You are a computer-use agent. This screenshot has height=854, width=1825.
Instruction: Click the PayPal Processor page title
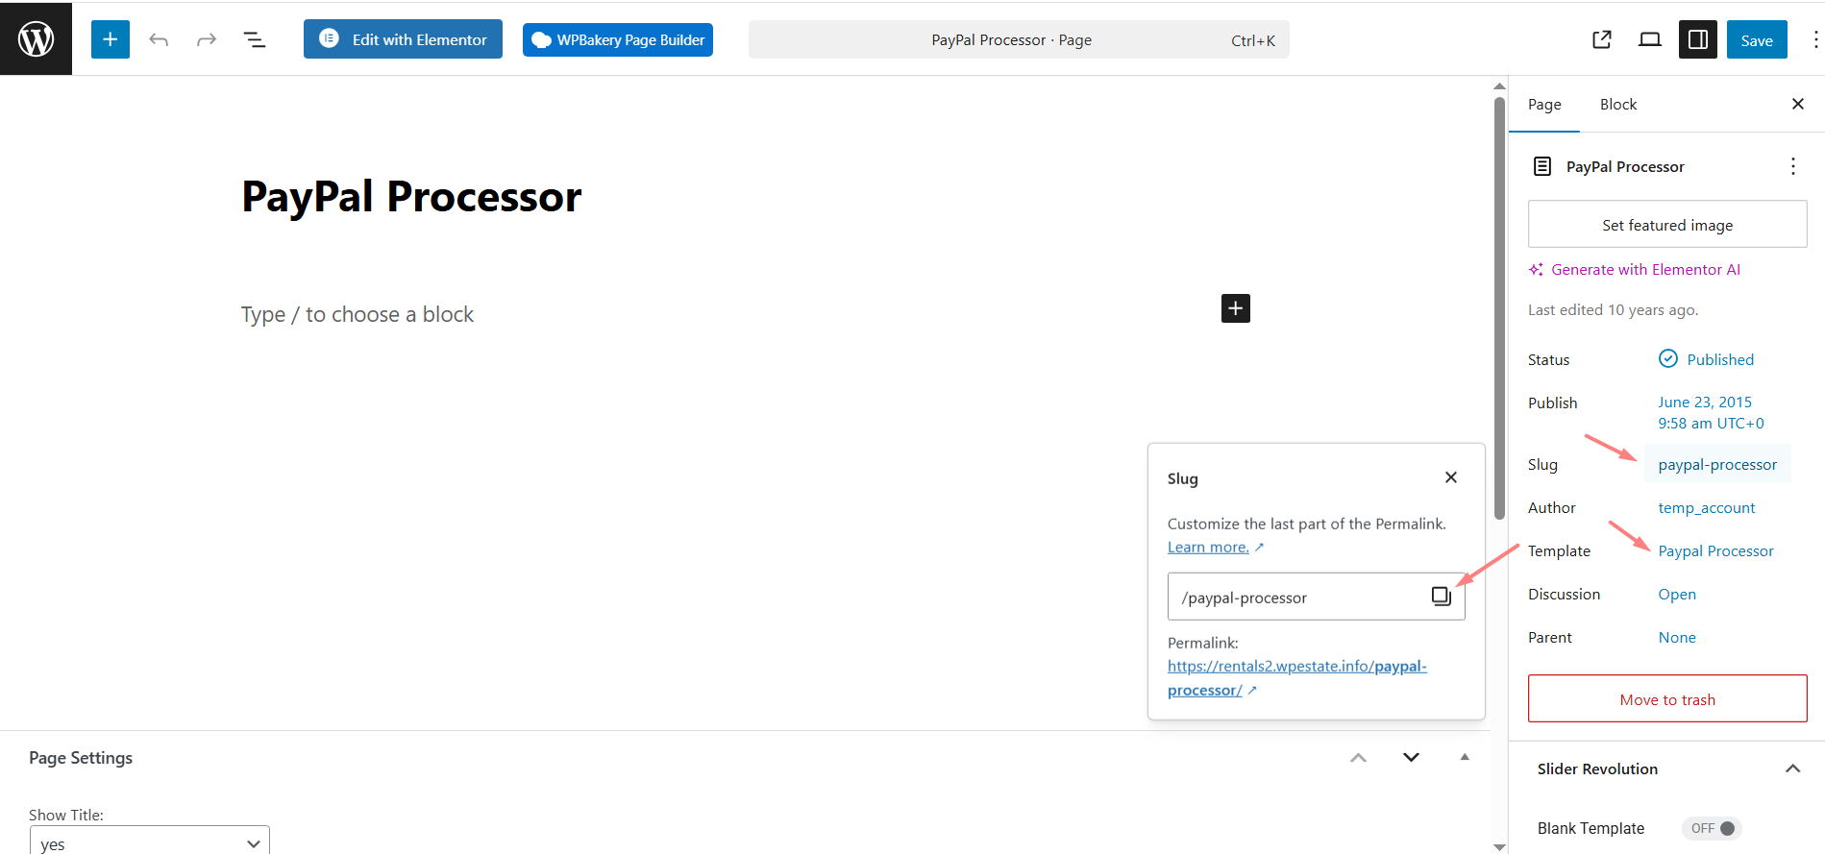[411, 197]
